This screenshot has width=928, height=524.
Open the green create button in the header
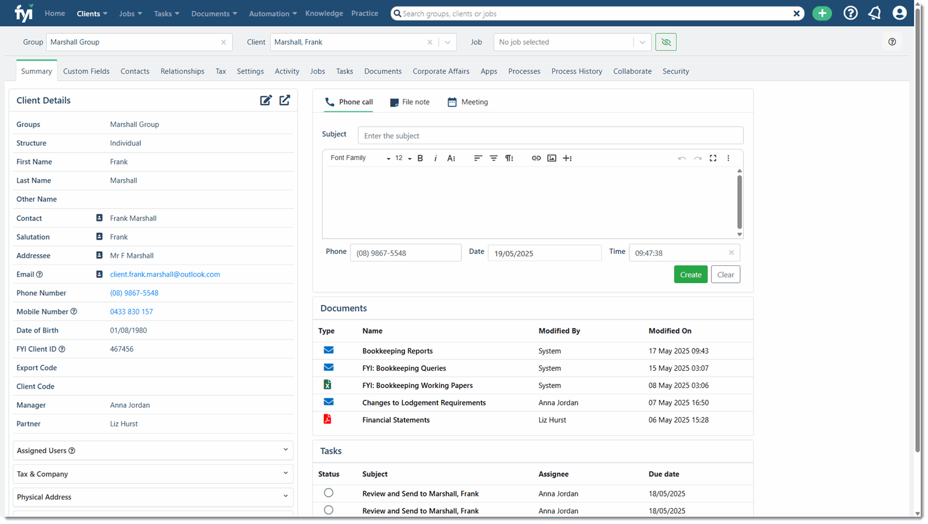pos(822,13)
